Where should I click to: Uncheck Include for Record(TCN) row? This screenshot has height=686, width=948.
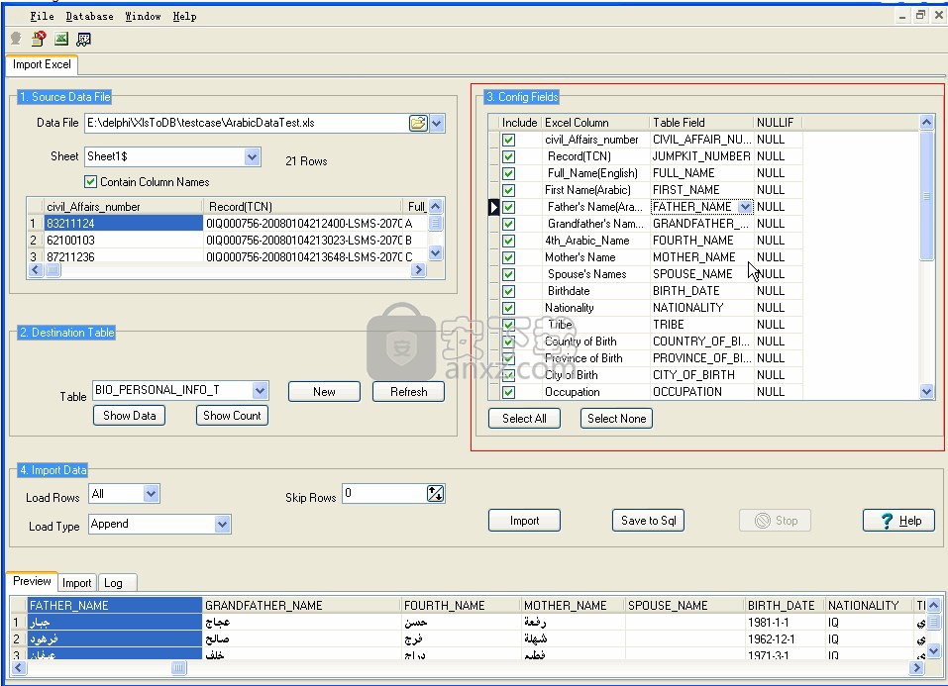[x=508, y=156]
